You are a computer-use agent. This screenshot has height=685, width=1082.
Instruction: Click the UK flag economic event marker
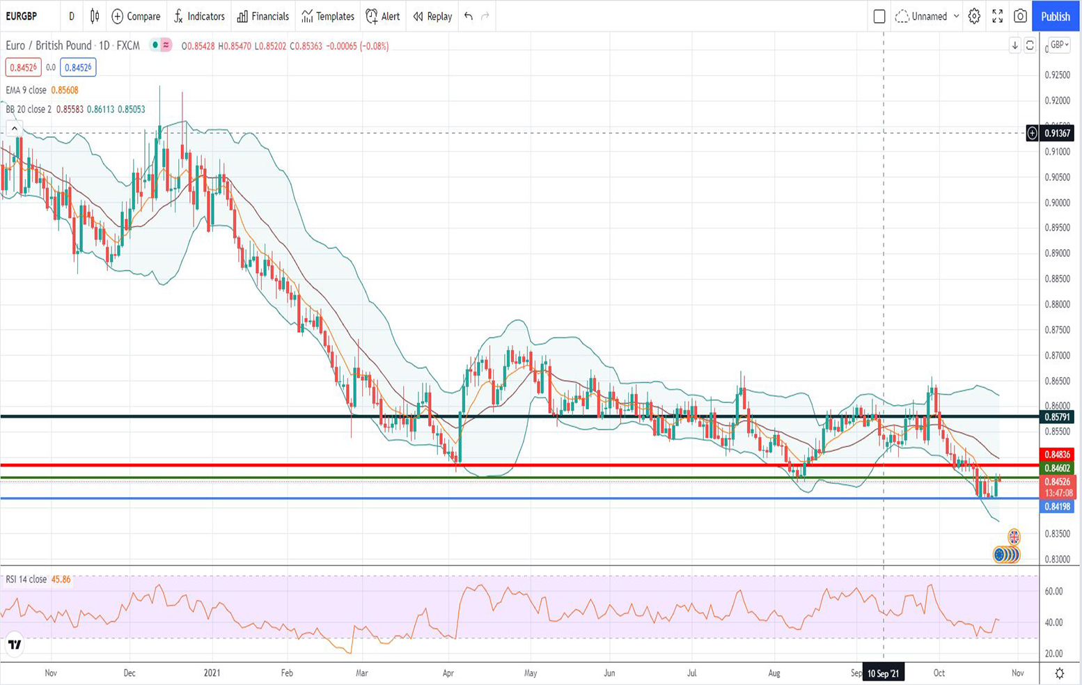[x=1014, y=537]
